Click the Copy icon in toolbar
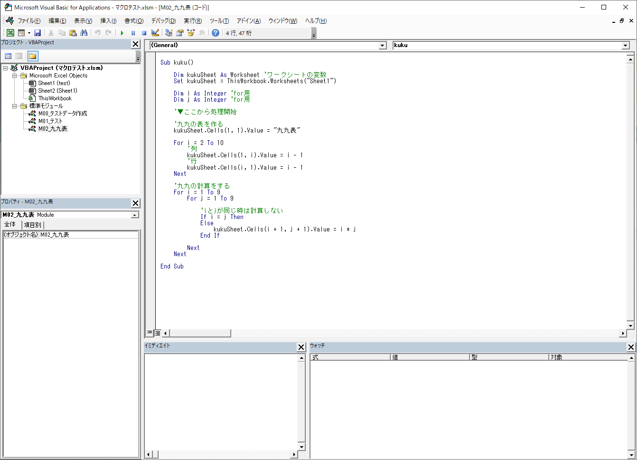 click(62, 33)
